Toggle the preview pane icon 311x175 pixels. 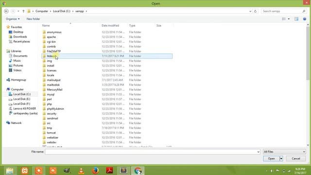click(x=296, y=19)
